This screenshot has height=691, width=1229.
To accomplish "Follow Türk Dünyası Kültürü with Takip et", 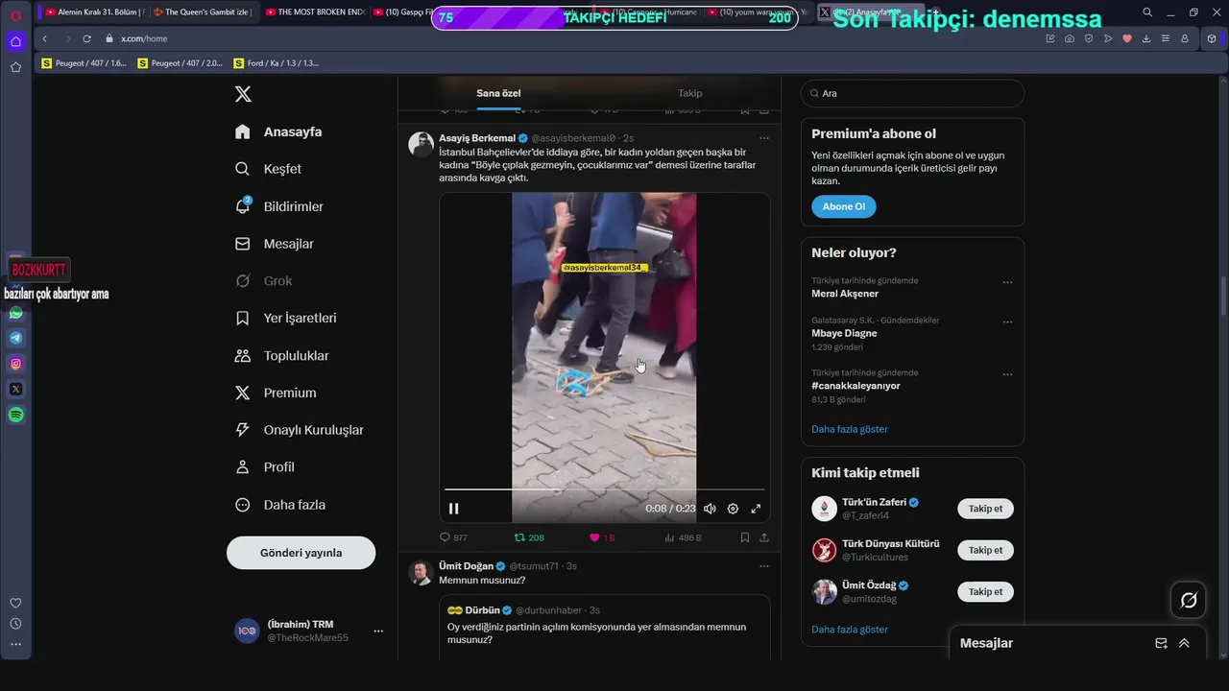I will (985, 550).
